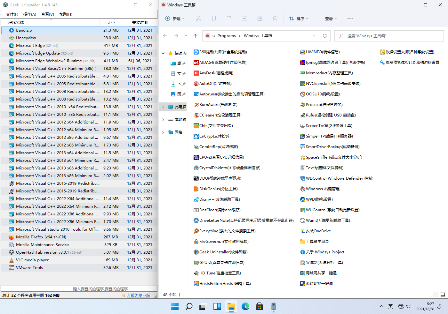Screen dimensions: 448x314
Task: Select the DiskGenius partition tool icon
Action: tap(196, 189)
